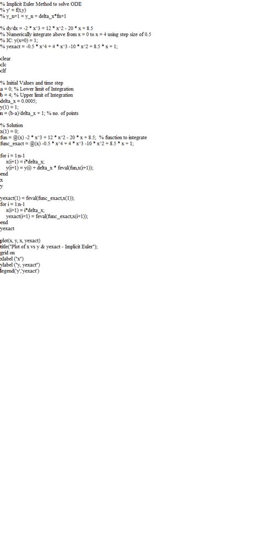This screenshot has height=553, width=261.
Task: Click the y' = f(t,y) comment line
Action: pos(13,10)
